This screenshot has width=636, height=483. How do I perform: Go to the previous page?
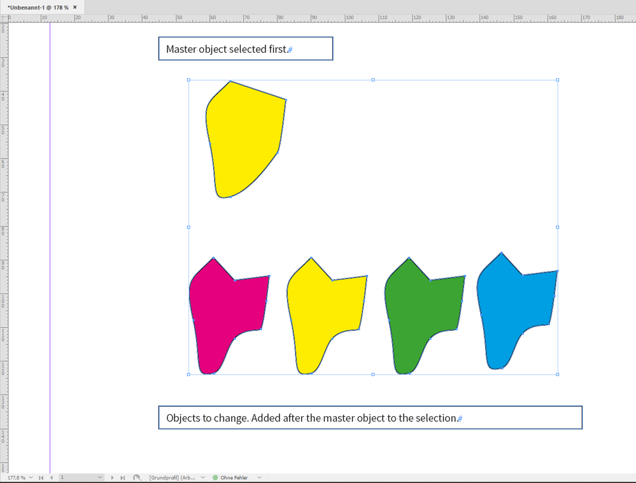pos(52,478)
